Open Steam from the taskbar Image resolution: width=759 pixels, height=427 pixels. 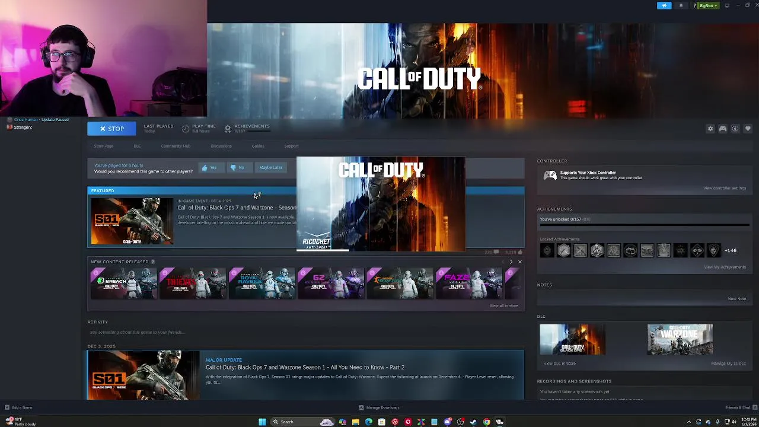tap(473, 422)
